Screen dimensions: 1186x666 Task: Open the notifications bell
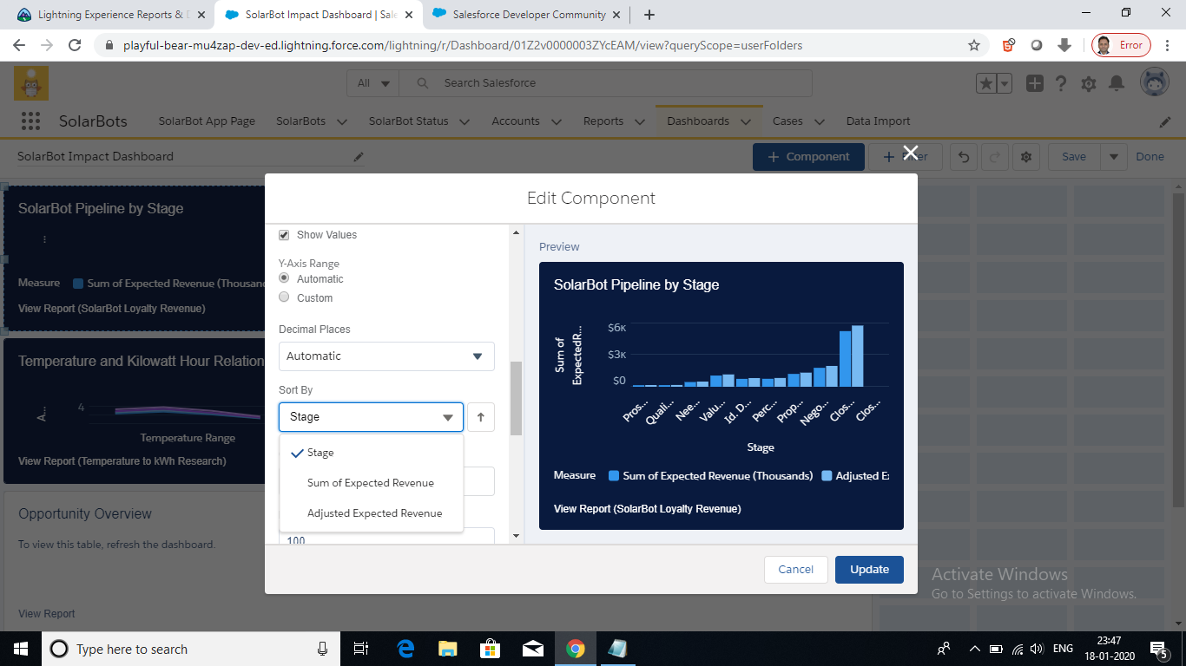point(1117,83)
